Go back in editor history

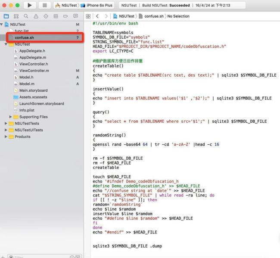97,16
